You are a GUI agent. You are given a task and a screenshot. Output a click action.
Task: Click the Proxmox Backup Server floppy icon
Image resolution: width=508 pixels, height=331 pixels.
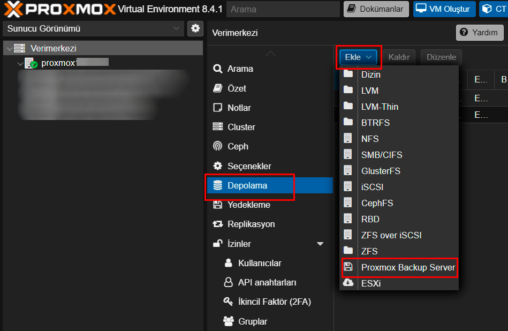(x=348, y=267)
